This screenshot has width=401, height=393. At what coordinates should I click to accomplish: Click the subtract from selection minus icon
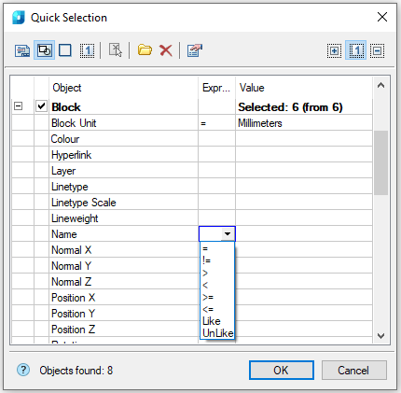(377, 50)
